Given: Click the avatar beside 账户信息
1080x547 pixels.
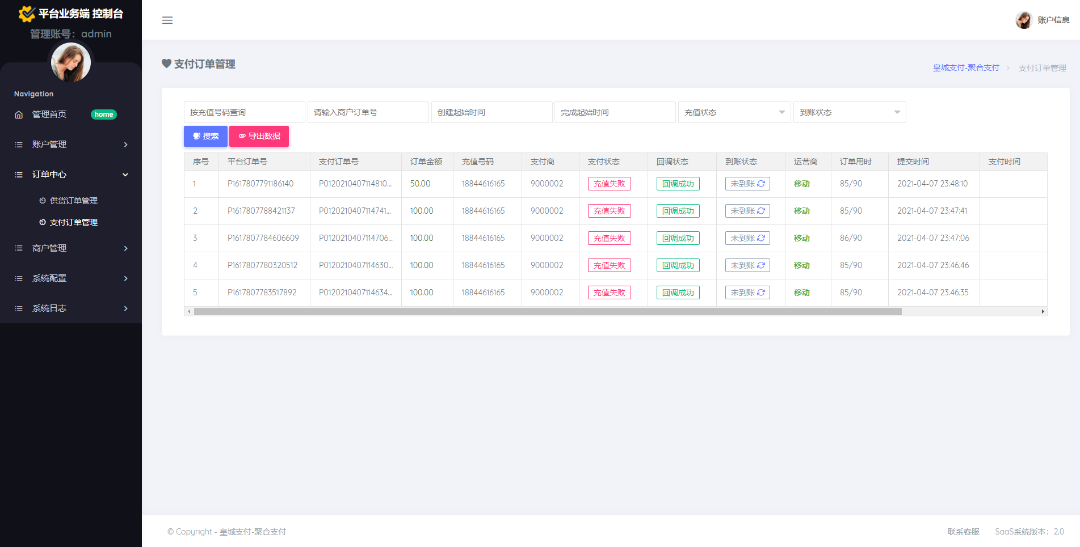Looking at the screenshot, I should (x=1024, y=19).
